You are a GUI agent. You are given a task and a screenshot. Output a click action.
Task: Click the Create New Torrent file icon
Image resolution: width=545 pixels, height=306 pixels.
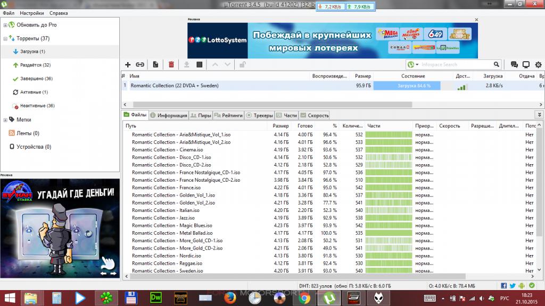[155, 64]
